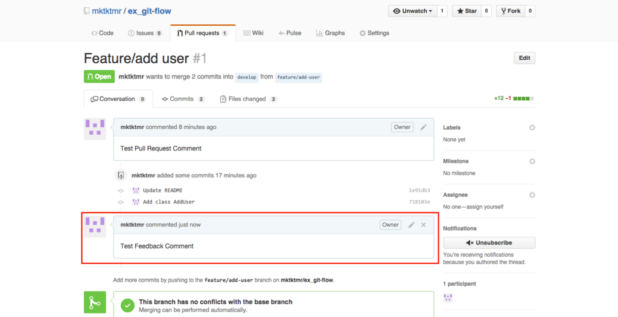Click the Owner badge on feedback comment
This screenshot has width=618, height=317.
pyautogui.click(x=390, y=225)
